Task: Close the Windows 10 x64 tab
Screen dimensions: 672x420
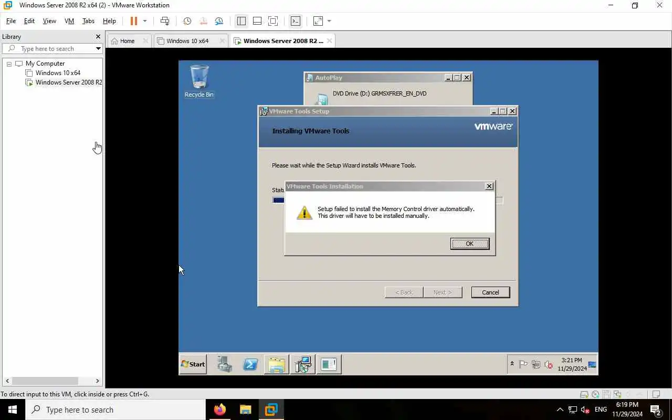Action: (x=222, y=41)
